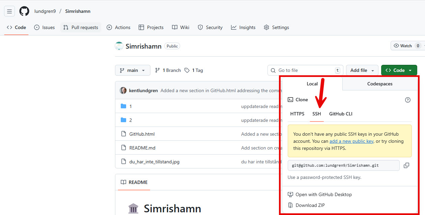
Task: Click the branch icon beside 1 Branch
Action: click(x=158, y=70)
